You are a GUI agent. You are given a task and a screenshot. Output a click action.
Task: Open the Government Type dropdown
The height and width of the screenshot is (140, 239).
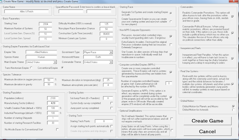(x=111, y=52)
